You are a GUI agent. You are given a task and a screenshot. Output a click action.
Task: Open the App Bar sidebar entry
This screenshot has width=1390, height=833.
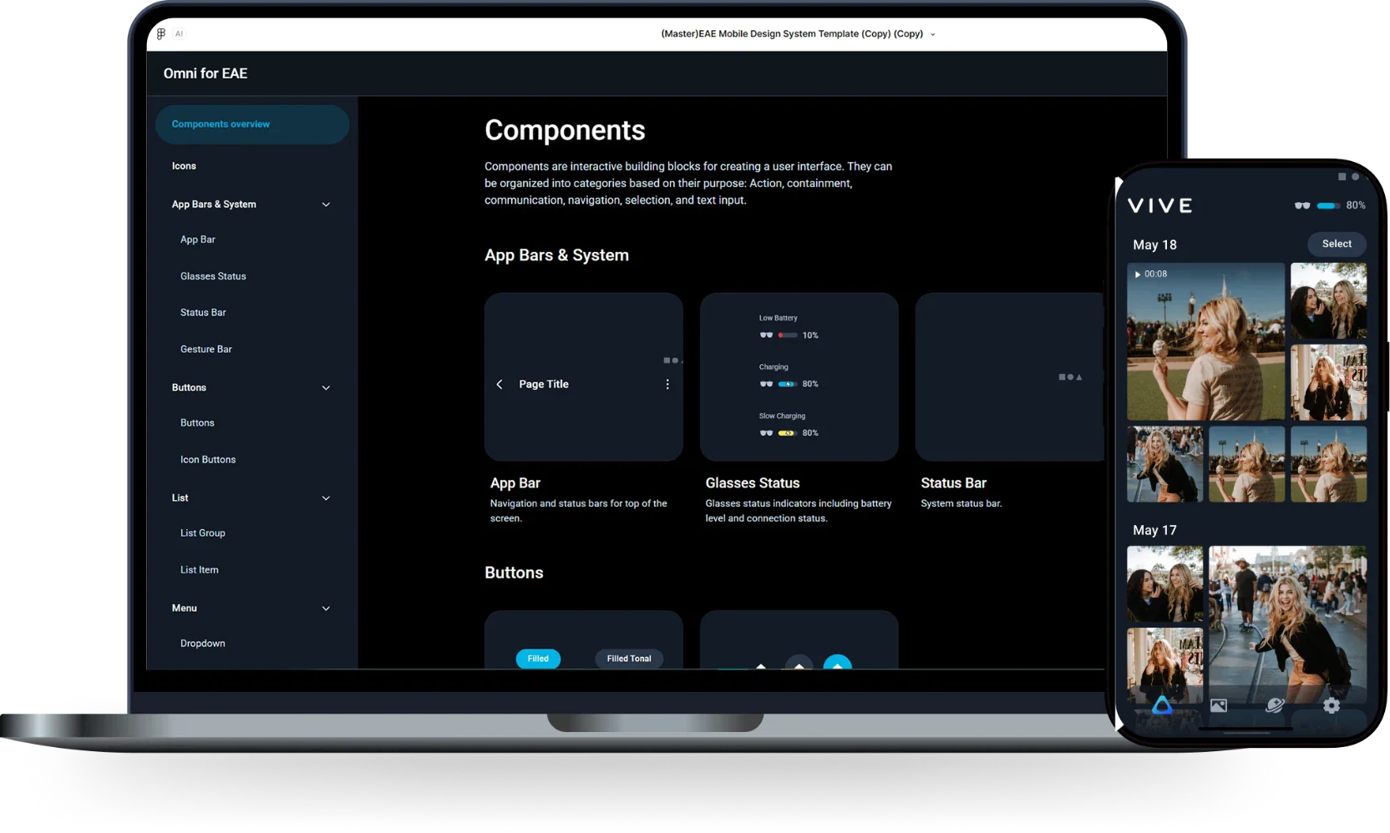click(198, 240)
